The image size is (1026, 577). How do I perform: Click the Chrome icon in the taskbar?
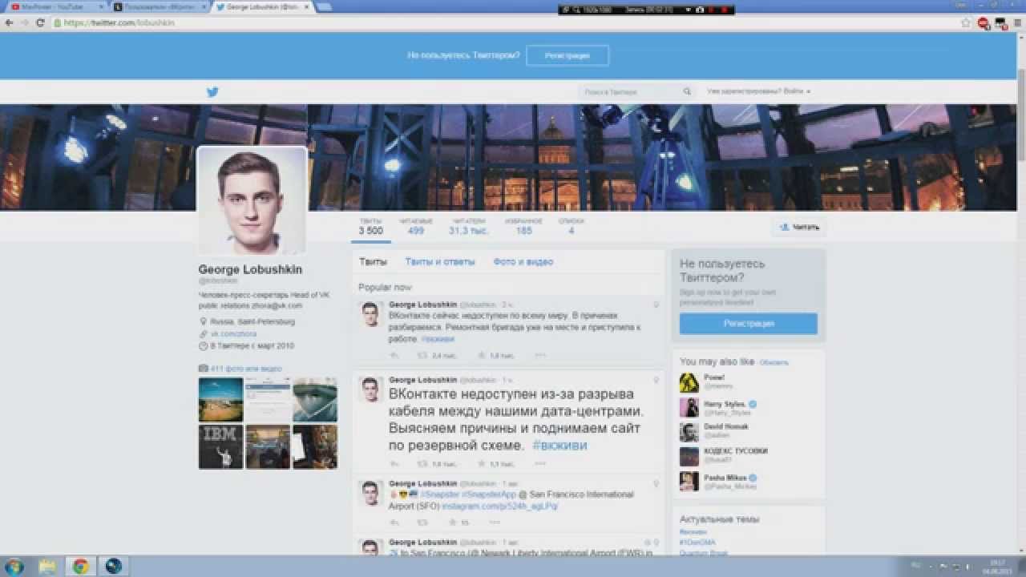pyautogui.click(x=80, y=567)
